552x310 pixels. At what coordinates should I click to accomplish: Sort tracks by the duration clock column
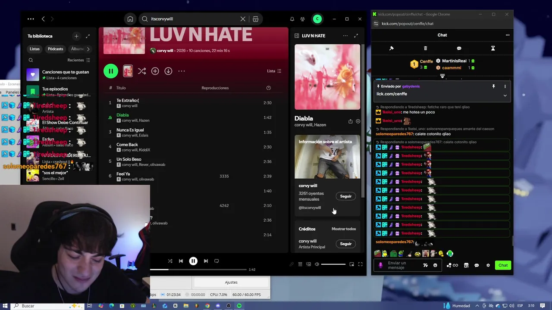click(x=268, y=88)
